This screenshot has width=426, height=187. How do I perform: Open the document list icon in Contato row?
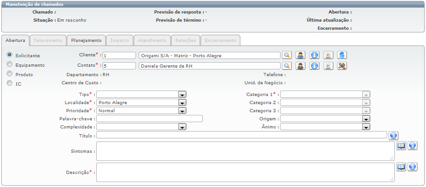click(x=328, y=66)
